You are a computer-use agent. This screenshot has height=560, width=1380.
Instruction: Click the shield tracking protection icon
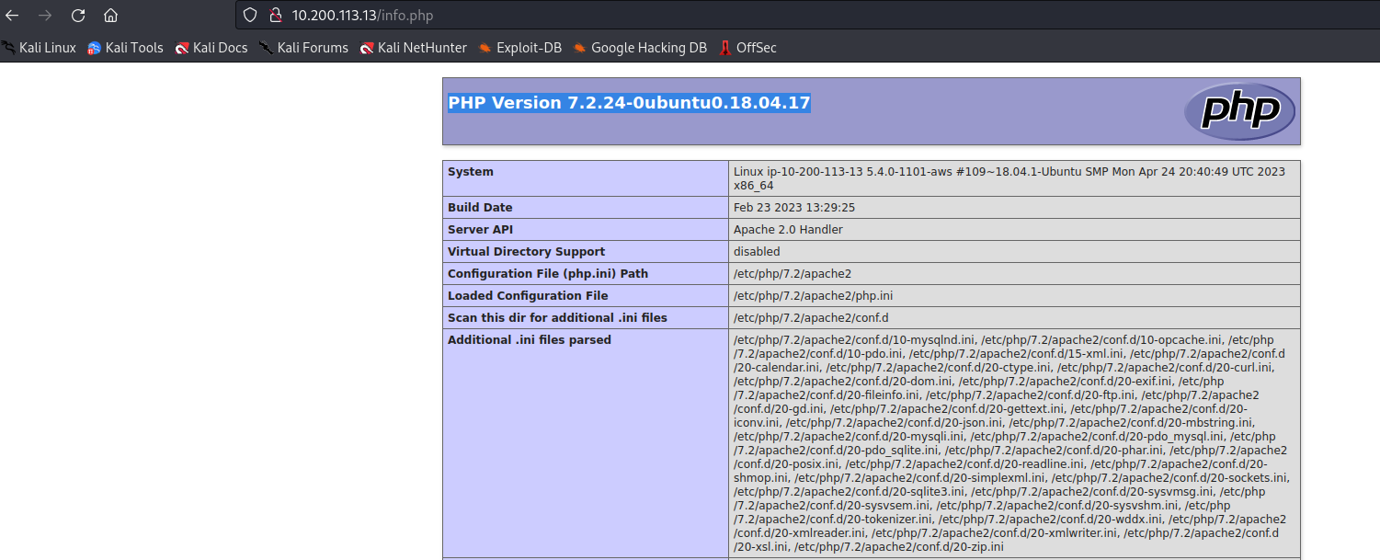[250, 16]
